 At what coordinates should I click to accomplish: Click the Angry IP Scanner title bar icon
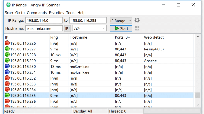coord(8,5)
